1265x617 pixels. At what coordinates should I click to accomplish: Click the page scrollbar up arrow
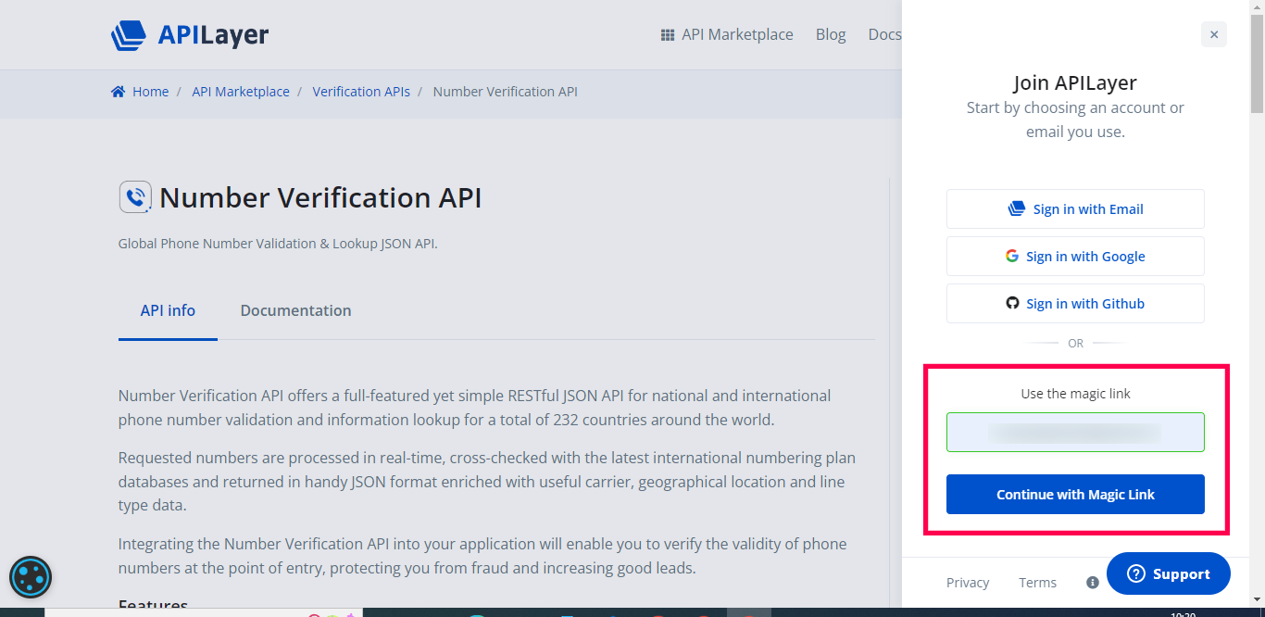[x=1257, y=8]
